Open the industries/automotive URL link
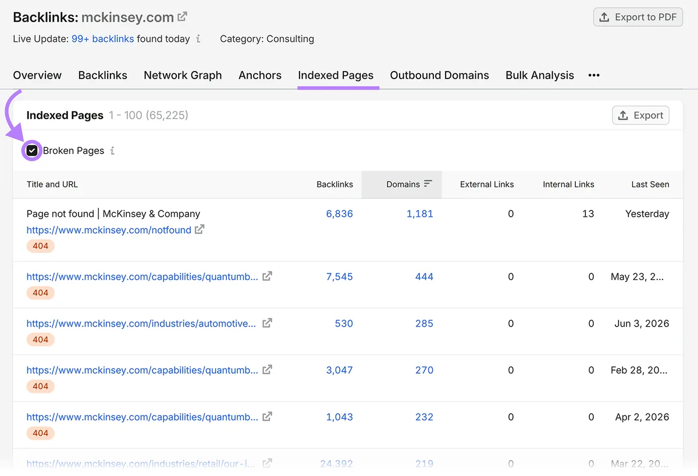Viewport: 698px width, 476px height. click(141, 323)
